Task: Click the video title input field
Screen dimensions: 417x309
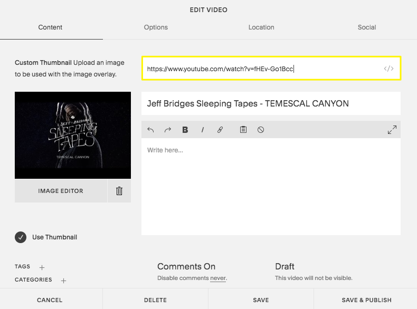Action: coord(271,103)
